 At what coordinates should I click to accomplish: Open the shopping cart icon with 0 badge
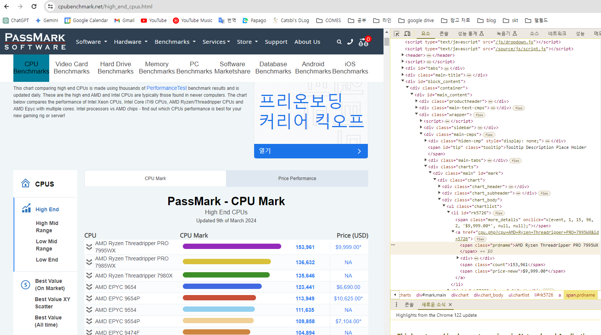point(364,41)
